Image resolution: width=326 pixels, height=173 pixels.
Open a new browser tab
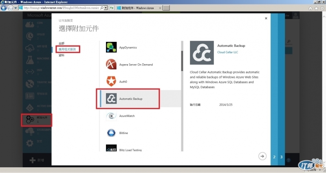pos(166,8)
